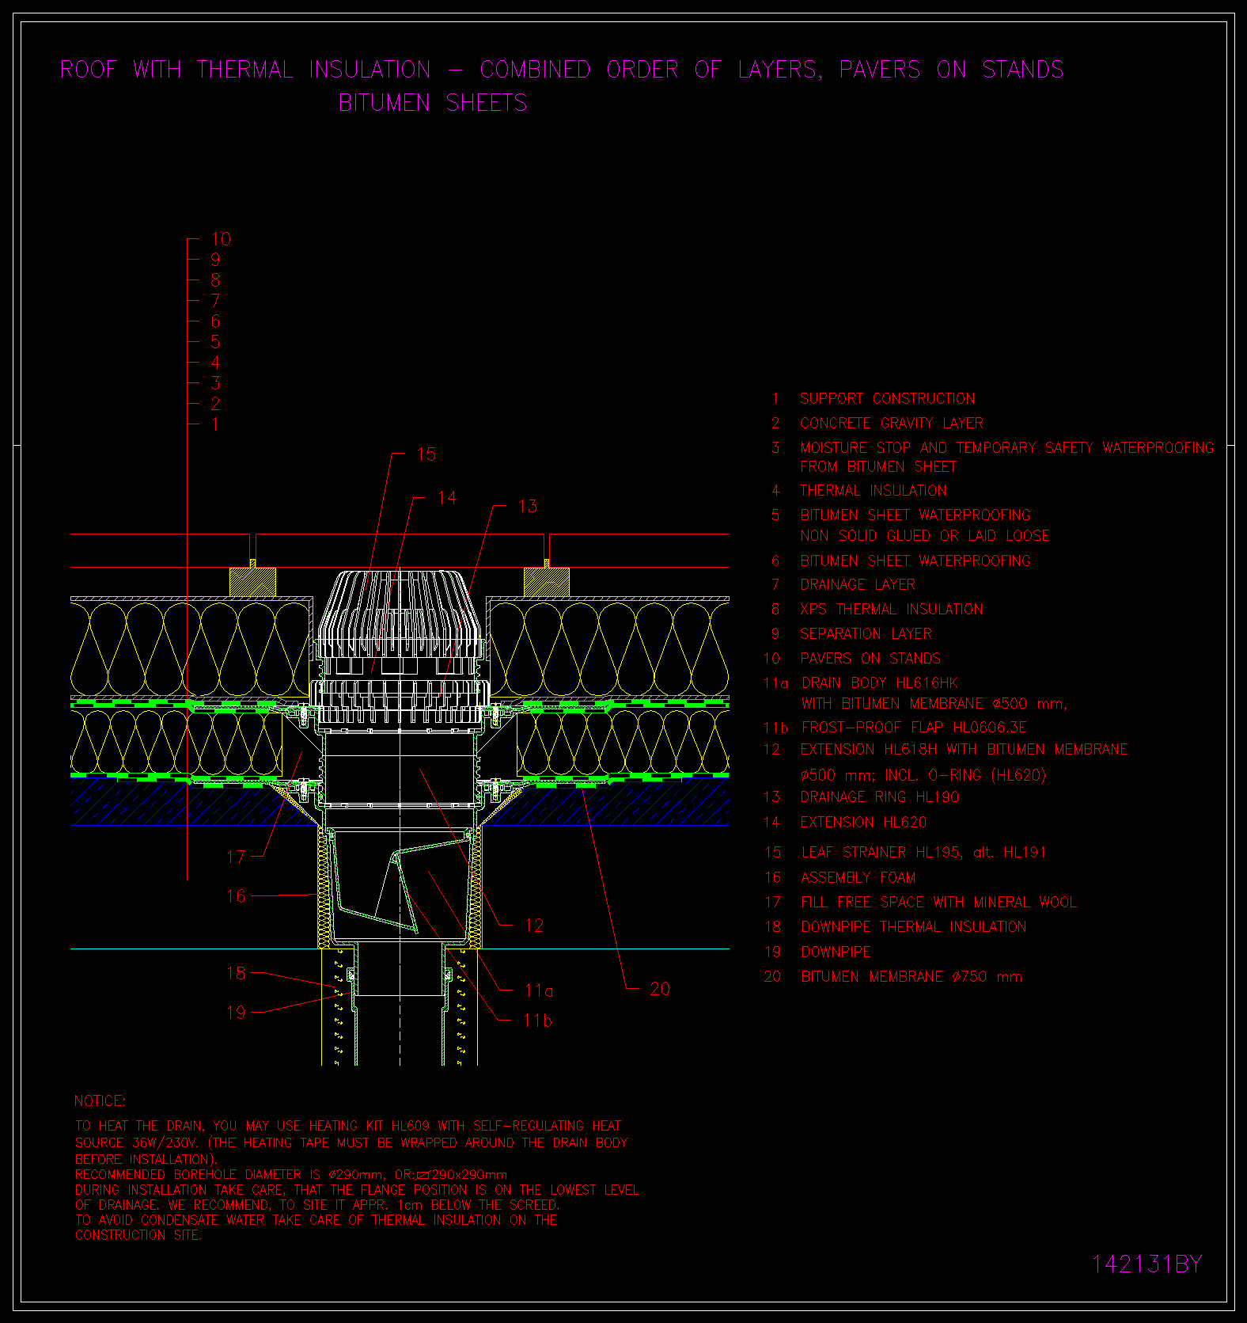Click the 'TO HEAT THE DRAIN' note line
The image size is (1247, 1323).
(348, 1126)
